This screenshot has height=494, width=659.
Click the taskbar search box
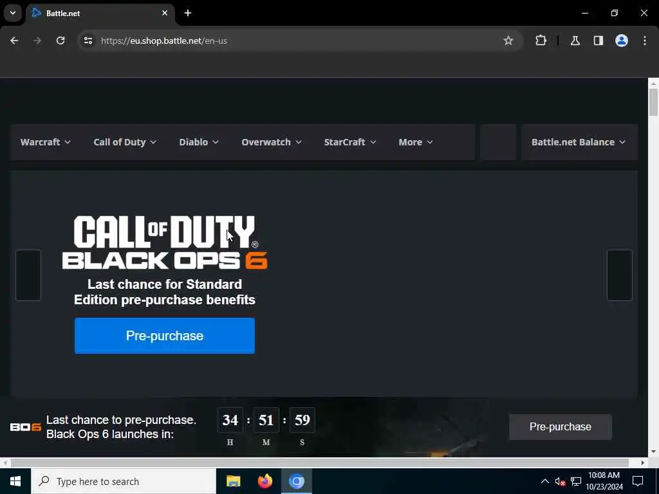click(x=124, y=481)
